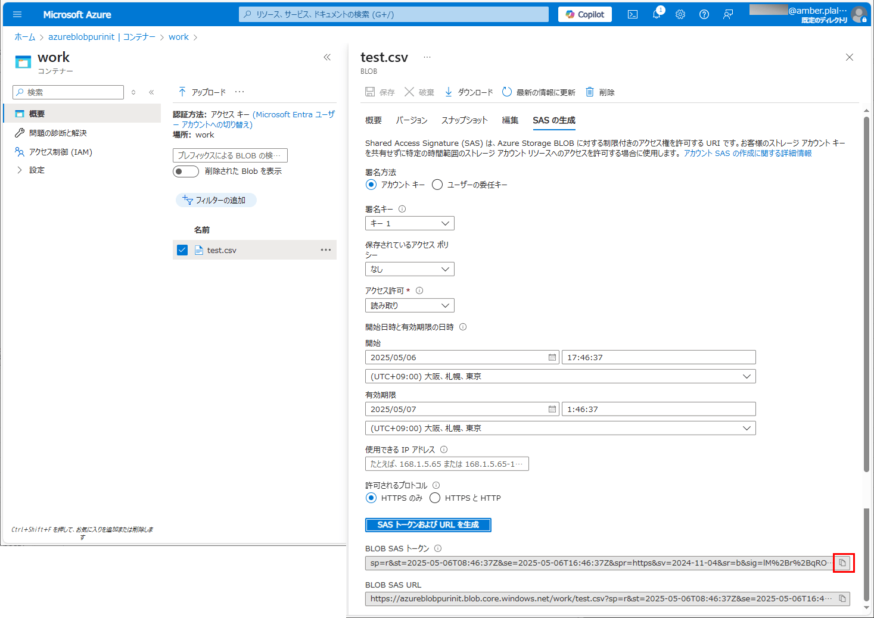The width and height of the screenshot is (874, 618).
Task: Select the SAS の生成 tab
Action: 554,120
